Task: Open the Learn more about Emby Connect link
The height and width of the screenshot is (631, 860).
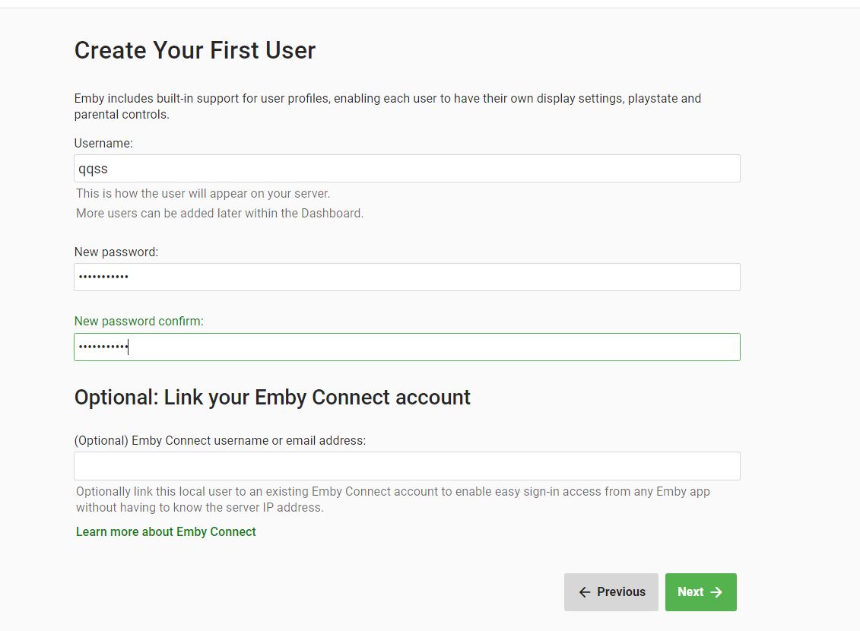Action: [166, 532]
